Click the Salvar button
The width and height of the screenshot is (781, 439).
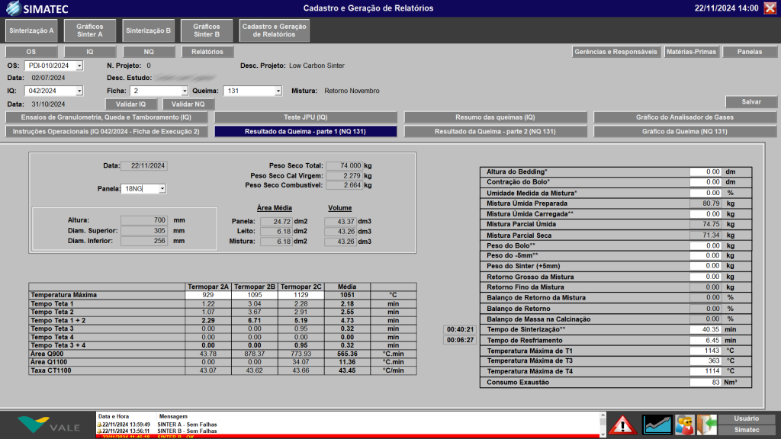(750, 101)
